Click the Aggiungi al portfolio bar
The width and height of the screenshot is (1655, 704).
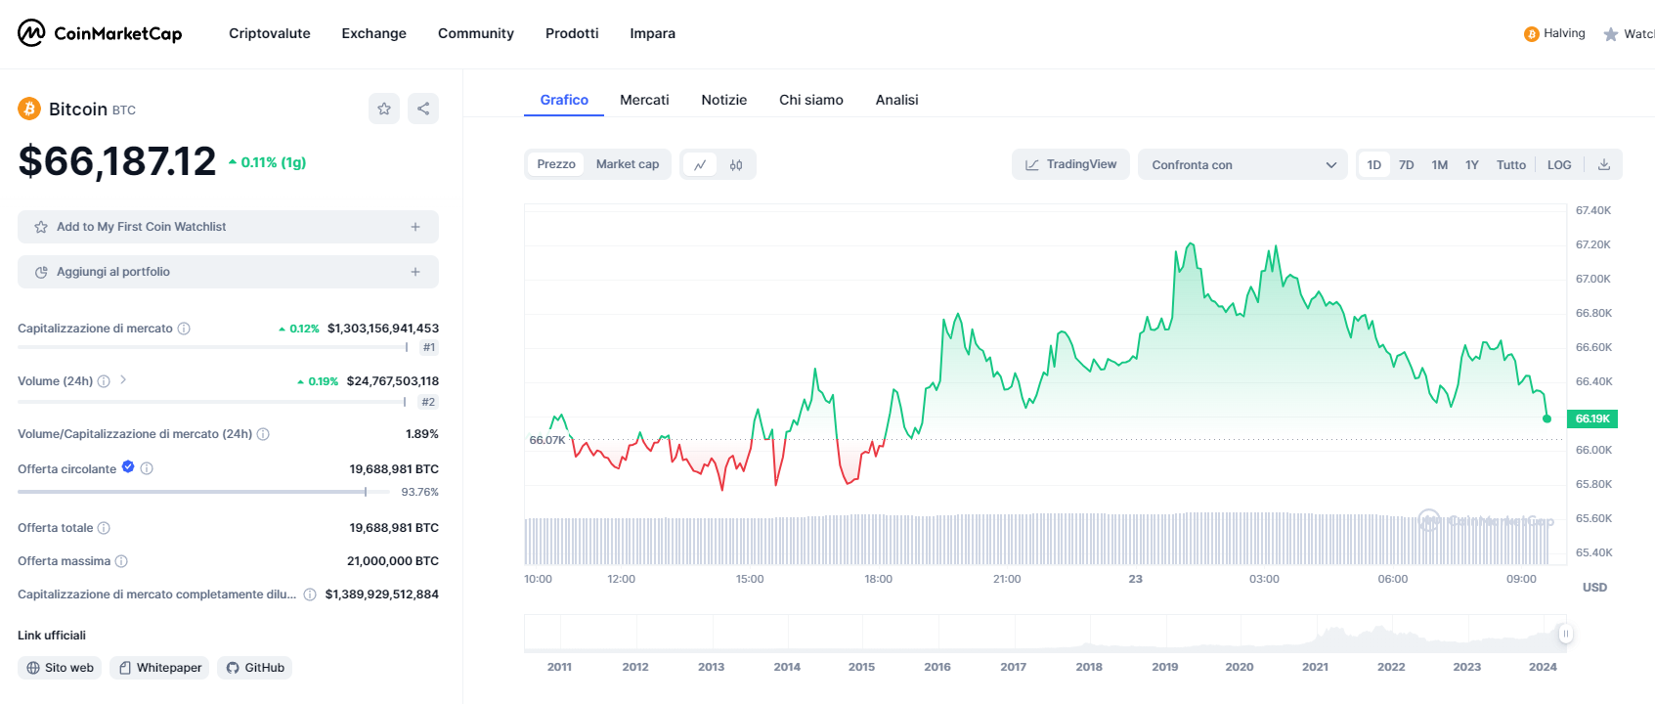pos(228,272)
